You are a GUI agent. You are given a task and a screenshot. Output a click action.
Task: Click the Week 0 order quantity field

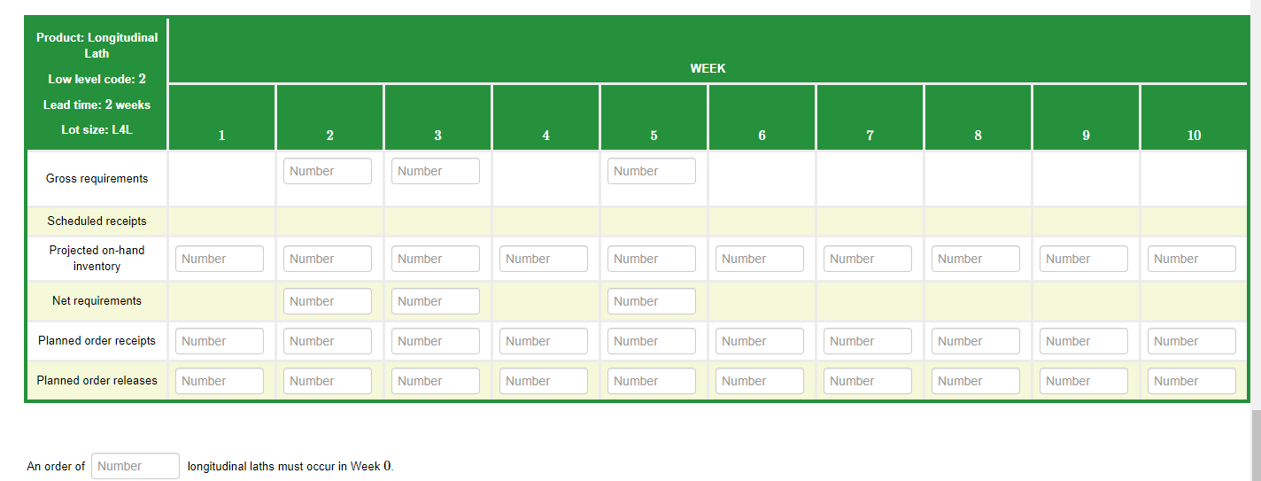point(135,466)
